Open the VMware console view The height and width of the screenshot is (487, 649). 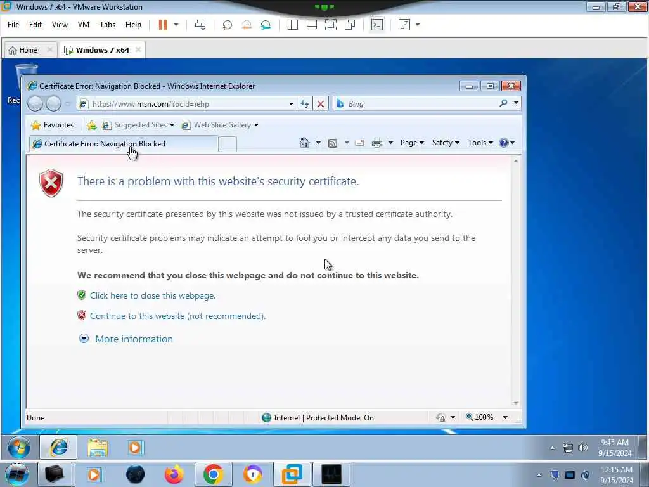click(376, 25)
